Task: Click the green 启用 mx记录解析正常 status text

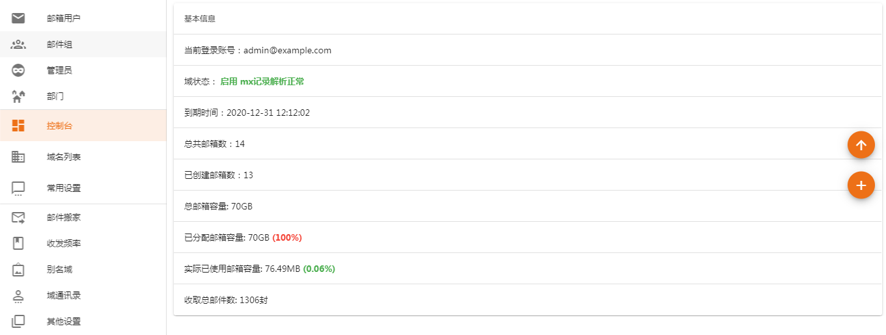Action: 262,81
